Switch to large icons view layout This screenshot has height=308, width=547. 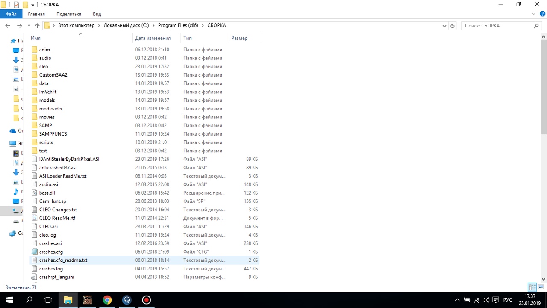click(x=541, y=287)
